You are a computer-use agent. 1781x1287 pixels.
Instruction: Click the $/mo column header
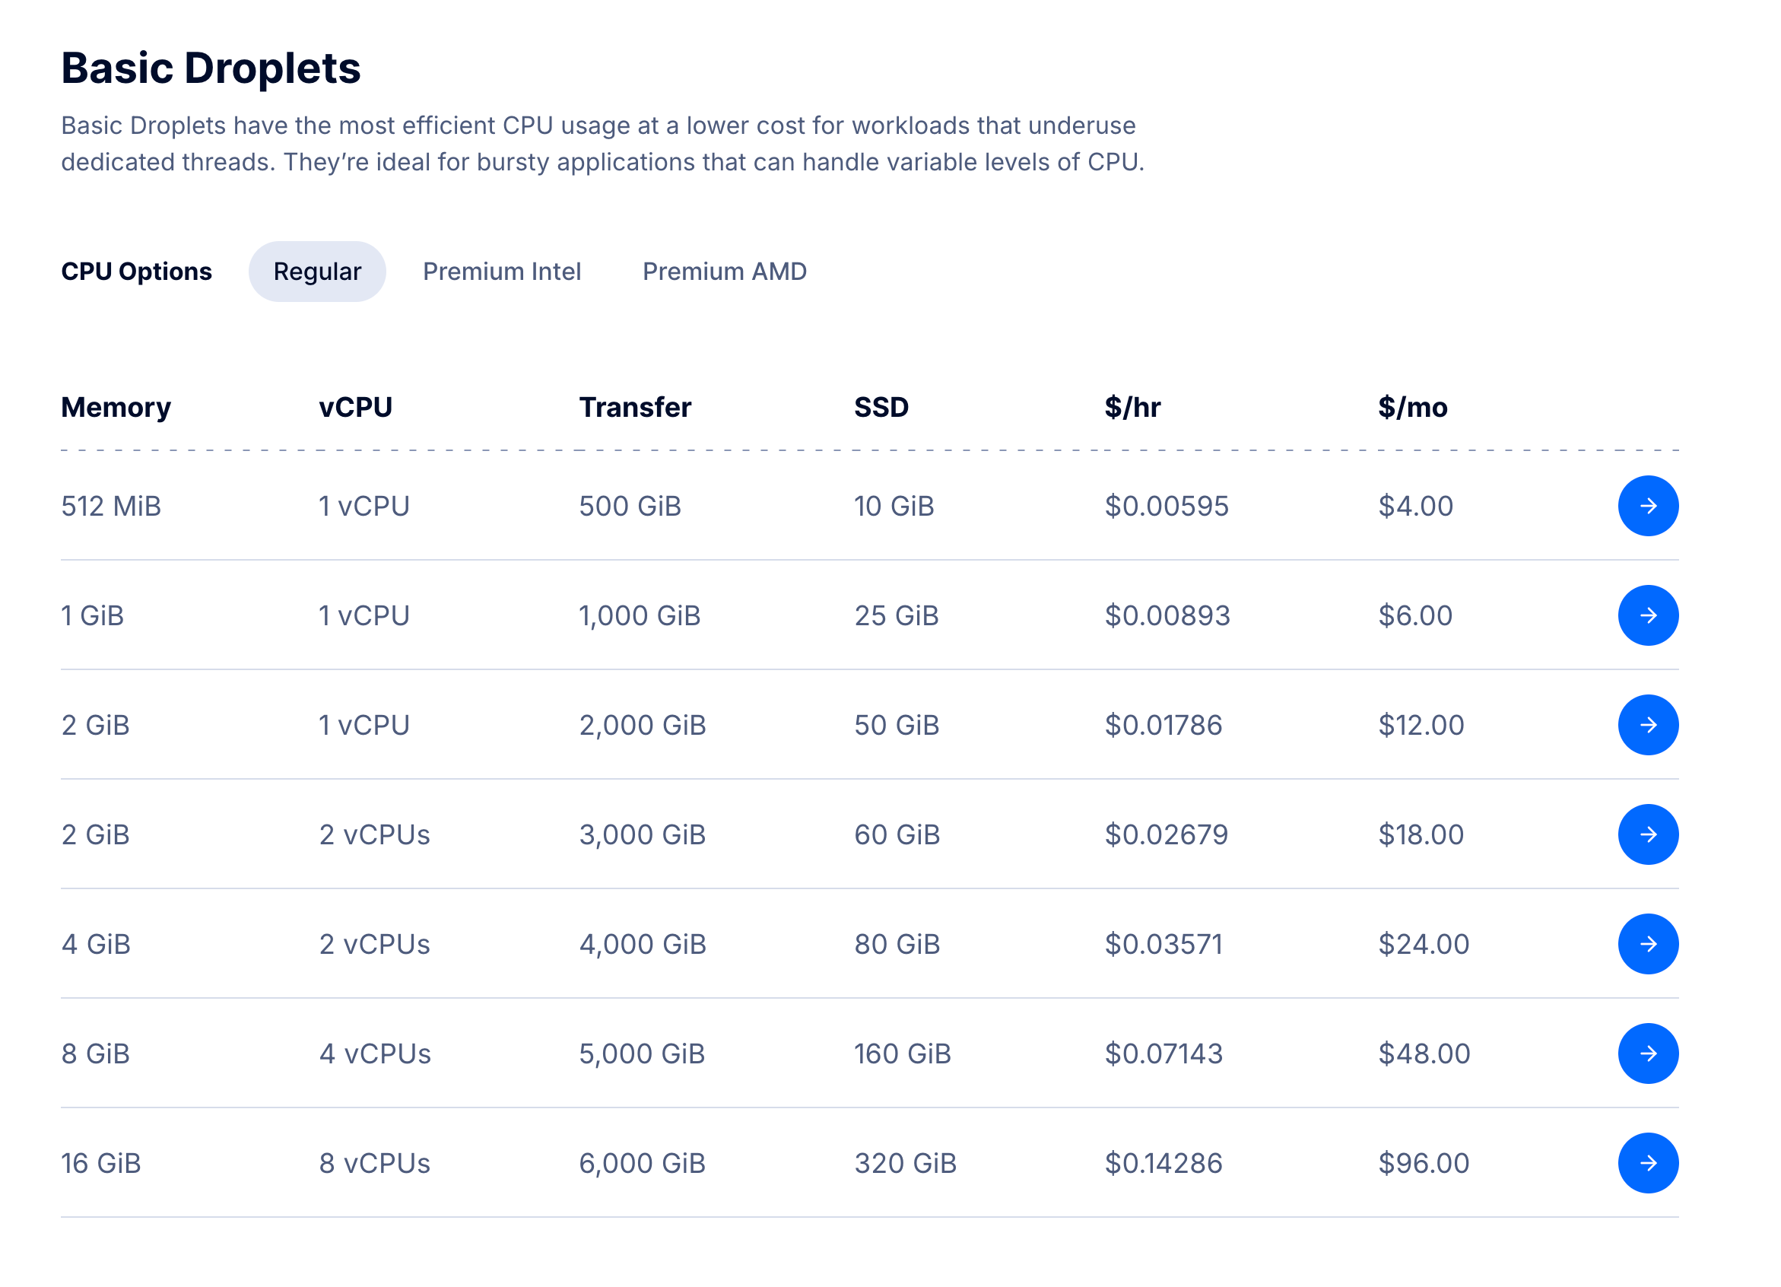(1413, 408)
